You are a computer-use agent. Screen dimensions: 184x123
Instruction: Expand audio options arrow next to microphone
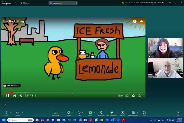pyautogui.click(x=10, y=113)
